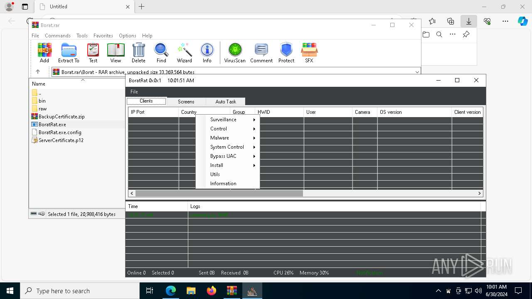The image size is (532, 299).
Task: Open a new browser tab
Action: (x=141, y=7)
